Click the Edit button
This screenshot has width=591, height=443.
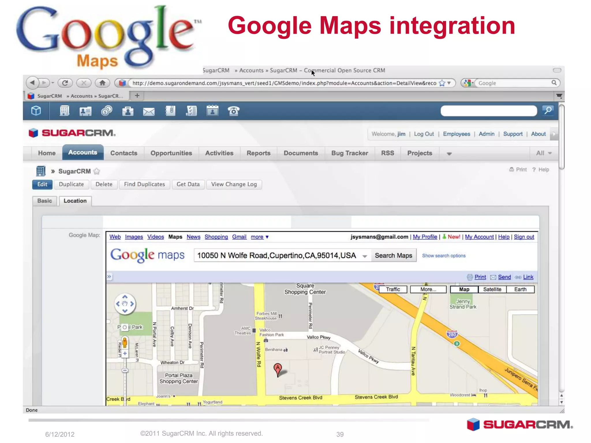pyautogui.click(x=42, y=184)
